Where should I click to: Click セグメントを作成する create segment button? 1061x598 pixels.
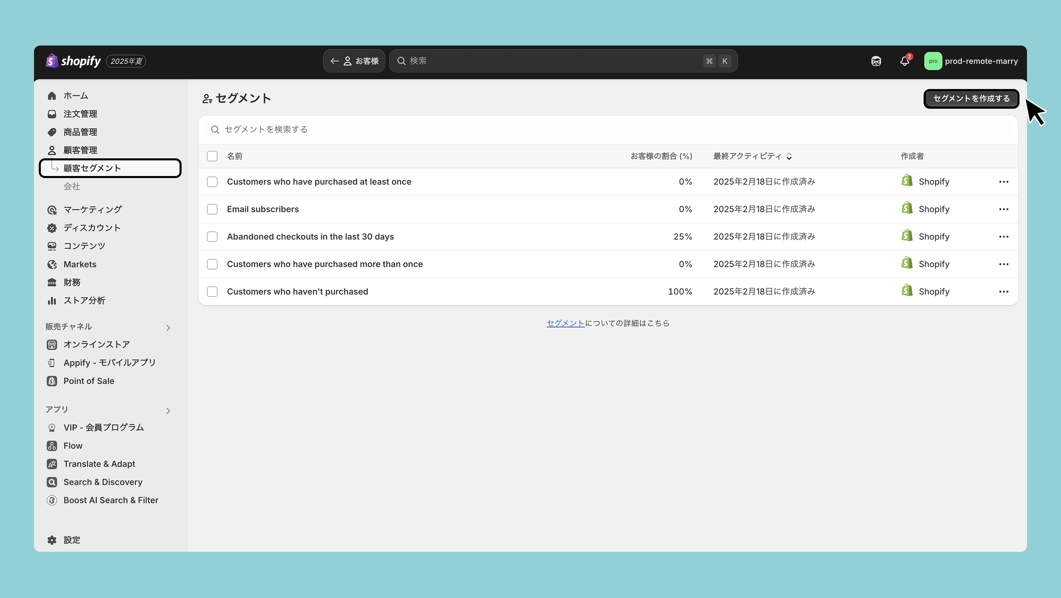point(971,99)
